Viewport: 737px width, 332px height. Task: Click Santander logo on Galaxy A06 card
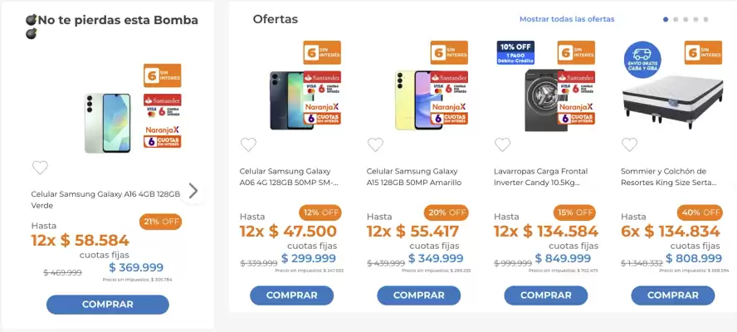(x=322, y=77)
